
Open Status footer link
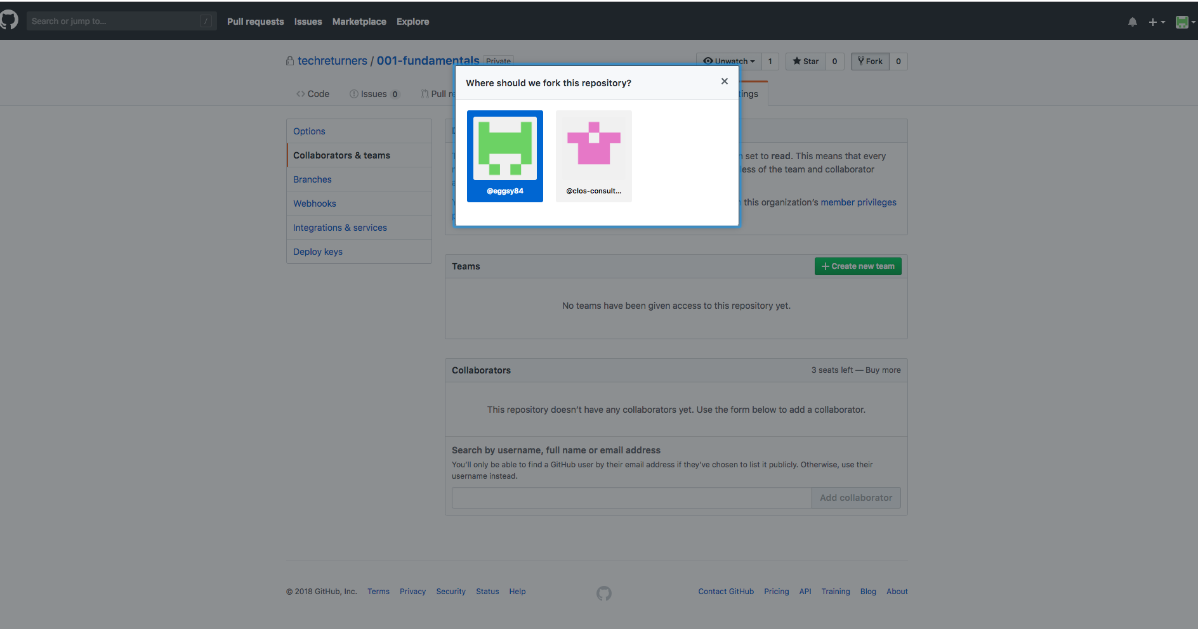pos(487,592)
